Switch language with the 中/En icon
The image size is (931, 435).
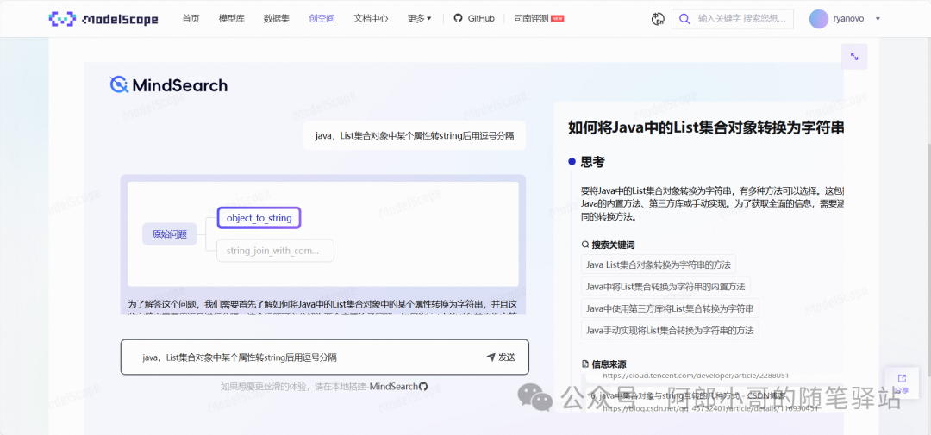point(659,18)
